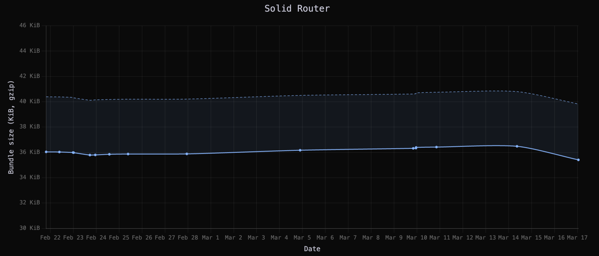The image size is (599, 256).
Task: Click the "Mar 3" date label
Action: pos(256,238)
